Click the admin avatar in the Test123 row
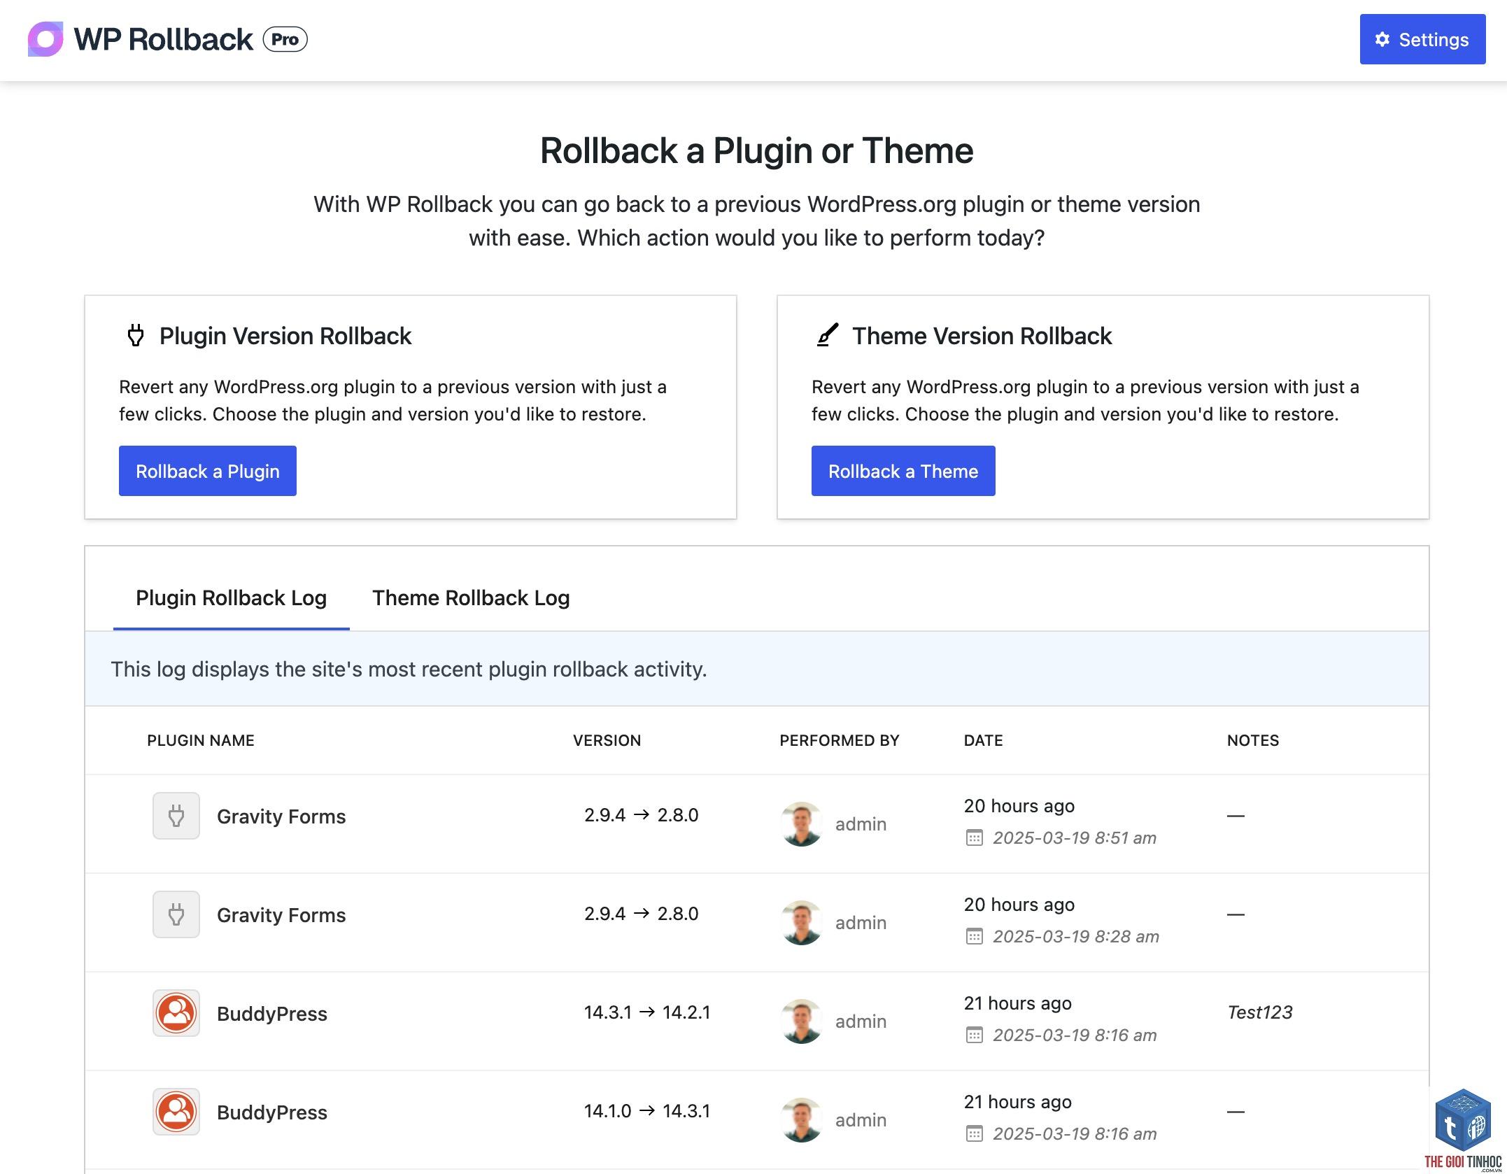The height and width of the screenshot is (1174, 1507). (x=802, y=1021)
